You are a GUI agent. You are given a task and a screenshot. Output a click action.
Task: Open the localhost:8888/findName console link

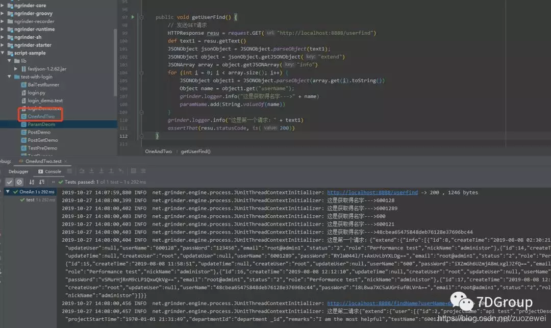(390, 304)
